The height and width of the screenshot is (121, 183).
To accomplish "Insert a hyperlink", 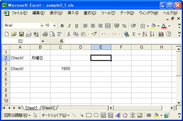I will [127, 34].
